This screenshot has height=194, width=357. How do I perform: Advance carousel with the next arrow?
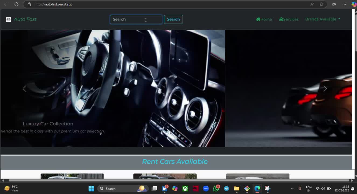325,89
